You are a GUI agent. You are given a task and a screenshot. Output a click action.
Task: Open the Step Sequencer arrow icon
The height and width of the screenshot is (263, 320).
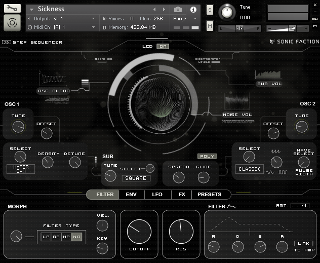click(x=6, y=42)
